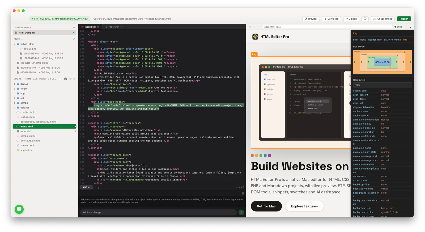425x232 pixels.
Task: Close the robots.txt editor tab
Action: pyautogui.click(x=121, y=27)
